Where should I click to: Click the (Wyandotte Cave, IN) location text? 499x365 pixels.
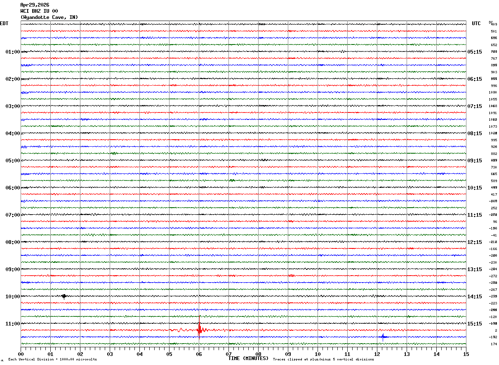pyautogui.click(x=49, y=17)
